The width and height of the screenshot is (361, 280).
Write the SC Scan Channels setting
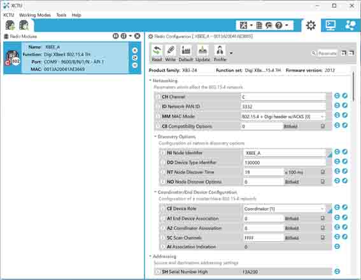click(x=344, y=237)
